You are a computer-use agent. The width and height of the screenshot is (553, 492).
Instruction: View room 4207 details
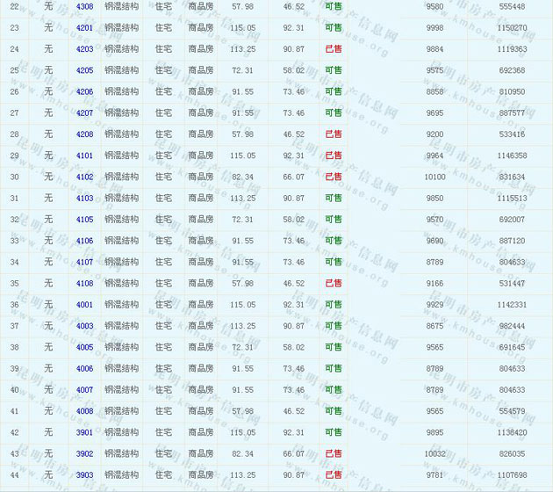coord(84,113)
